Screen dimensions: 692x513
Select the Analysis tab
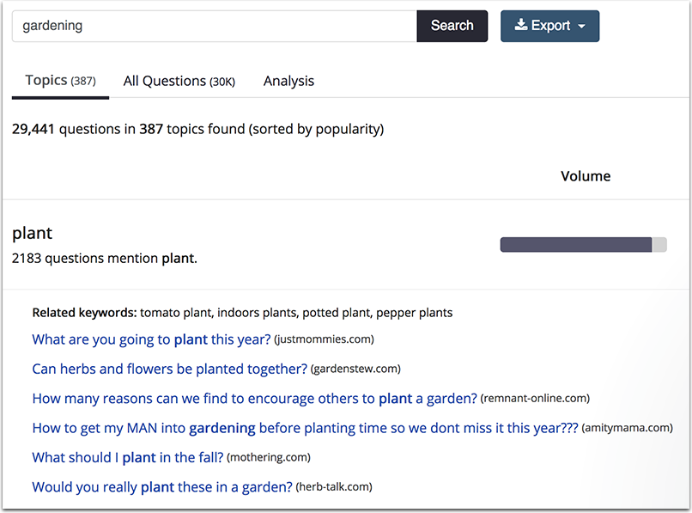[x=288, y=81]
